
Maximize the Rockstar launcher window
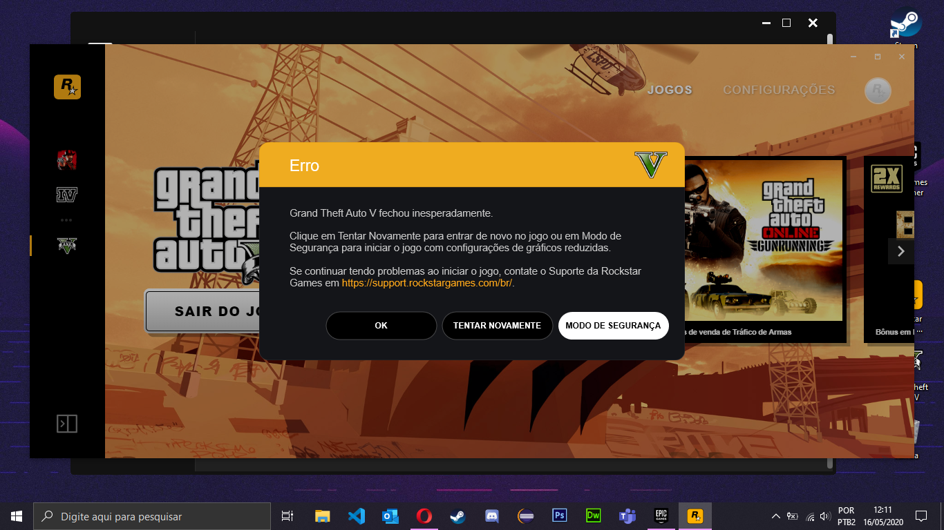pyautogui.click(x=877, y=57)
